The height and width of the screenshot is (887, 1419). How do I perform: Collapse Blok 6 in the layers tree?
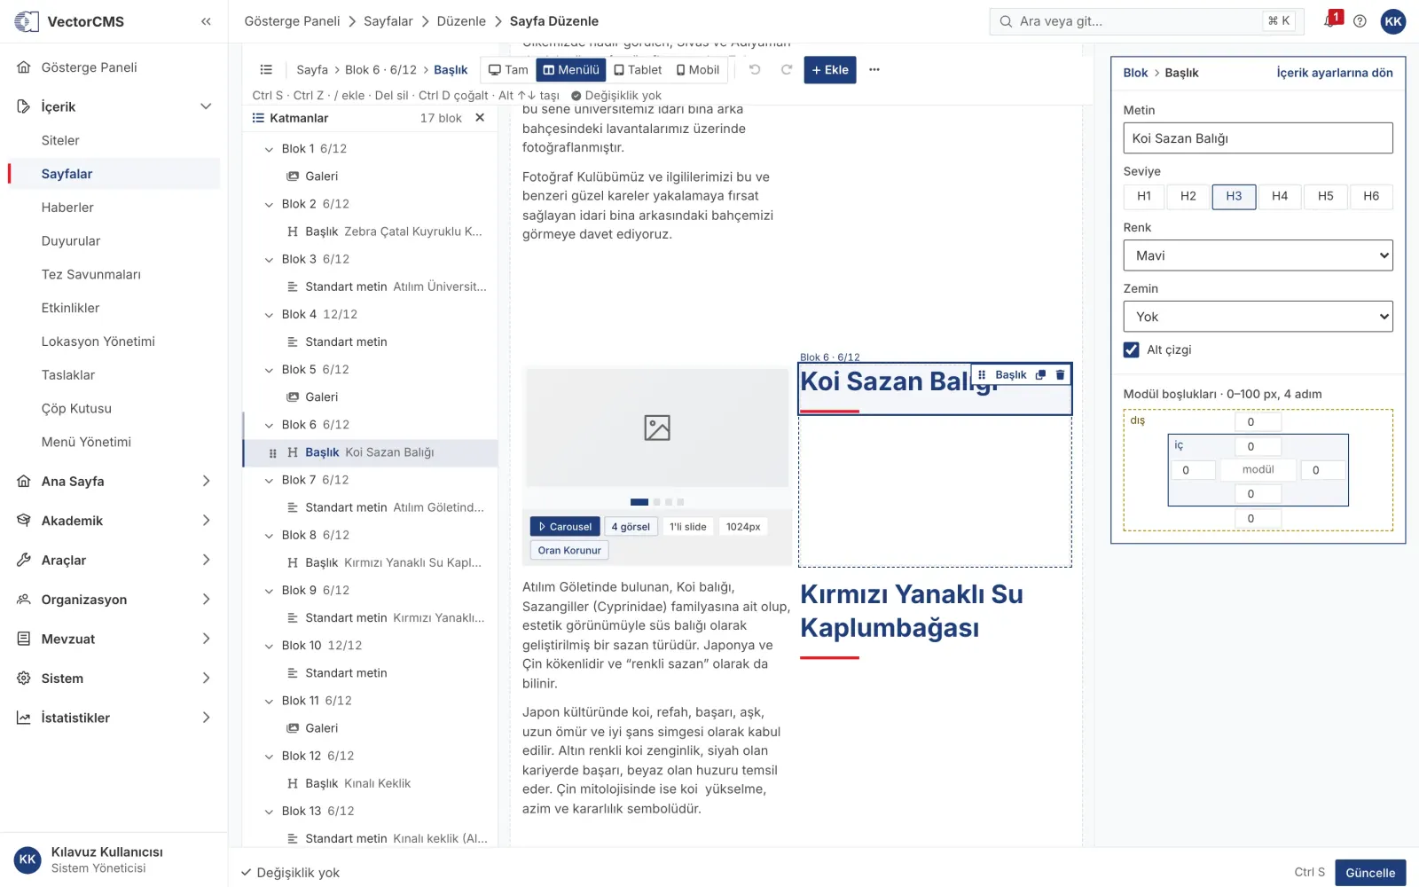coord(269,425)
